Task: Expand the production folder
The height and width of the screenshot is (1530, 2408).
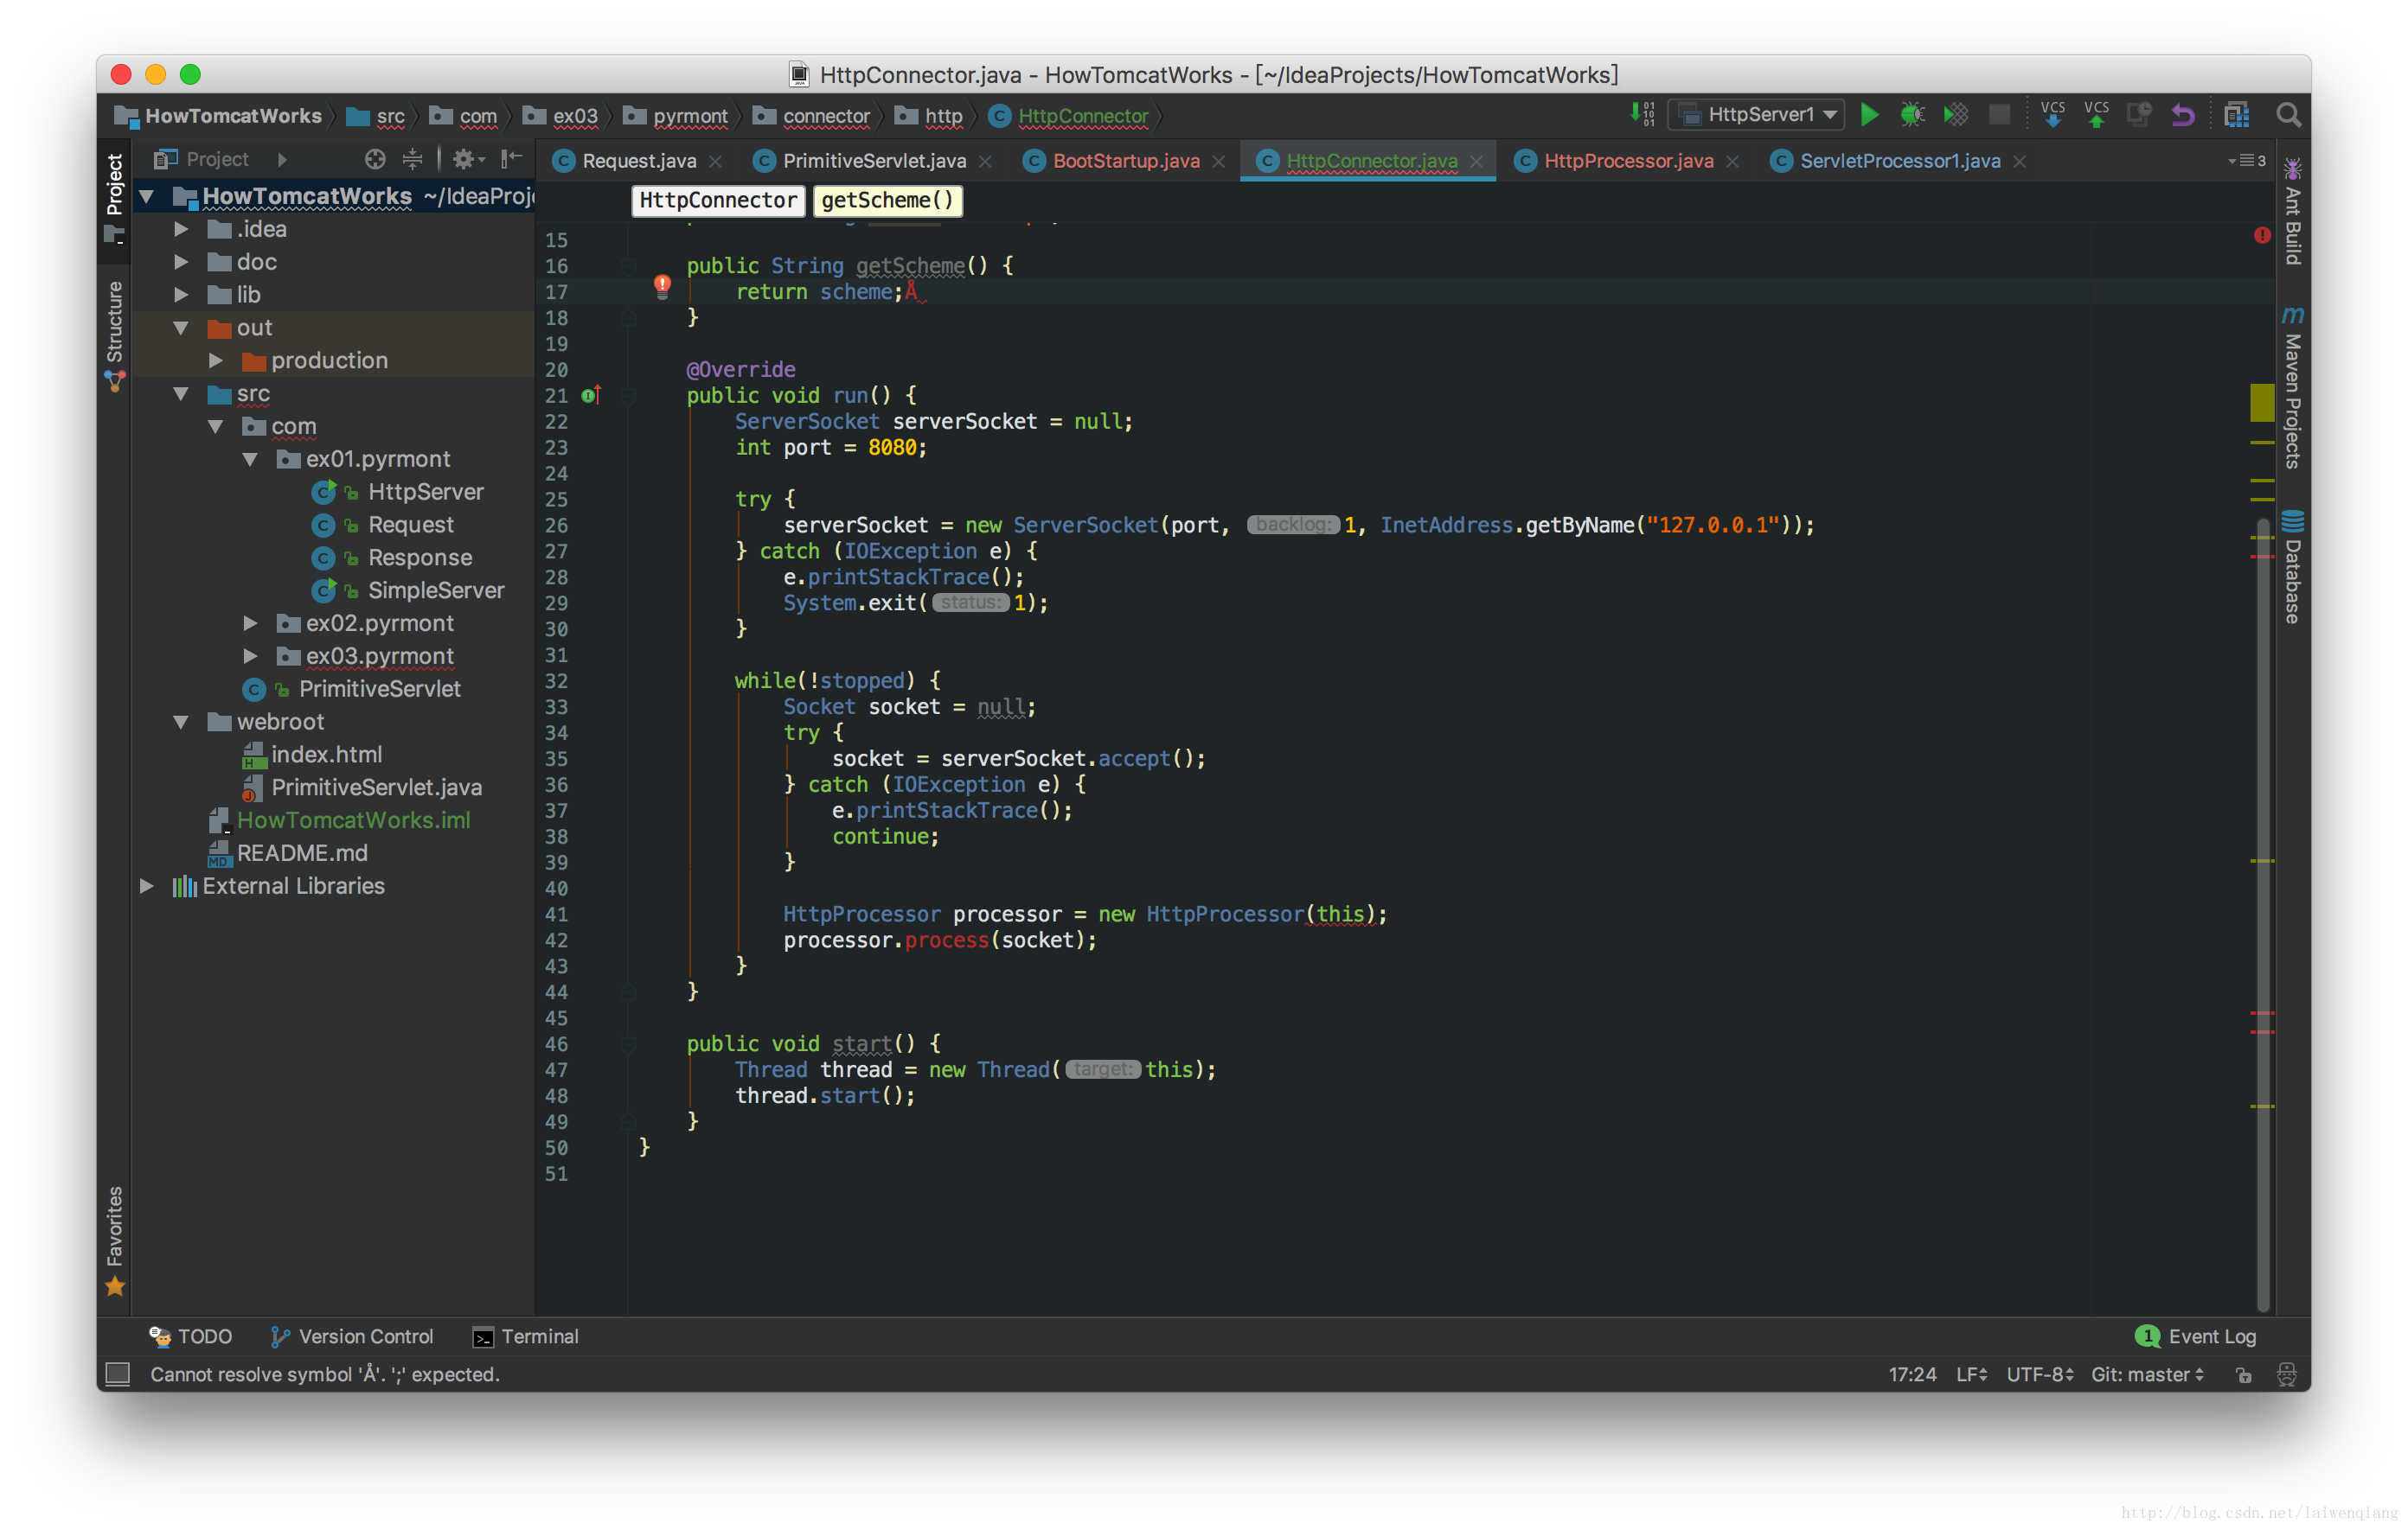Action: (x=216, y=360)
